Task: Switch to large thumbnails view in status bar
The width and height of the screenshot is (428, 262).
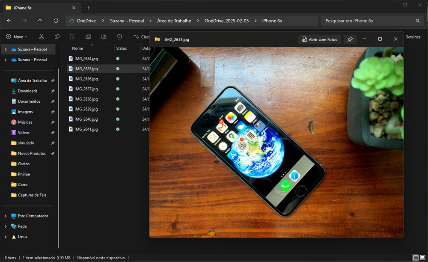Action: [x=422, y=258]
